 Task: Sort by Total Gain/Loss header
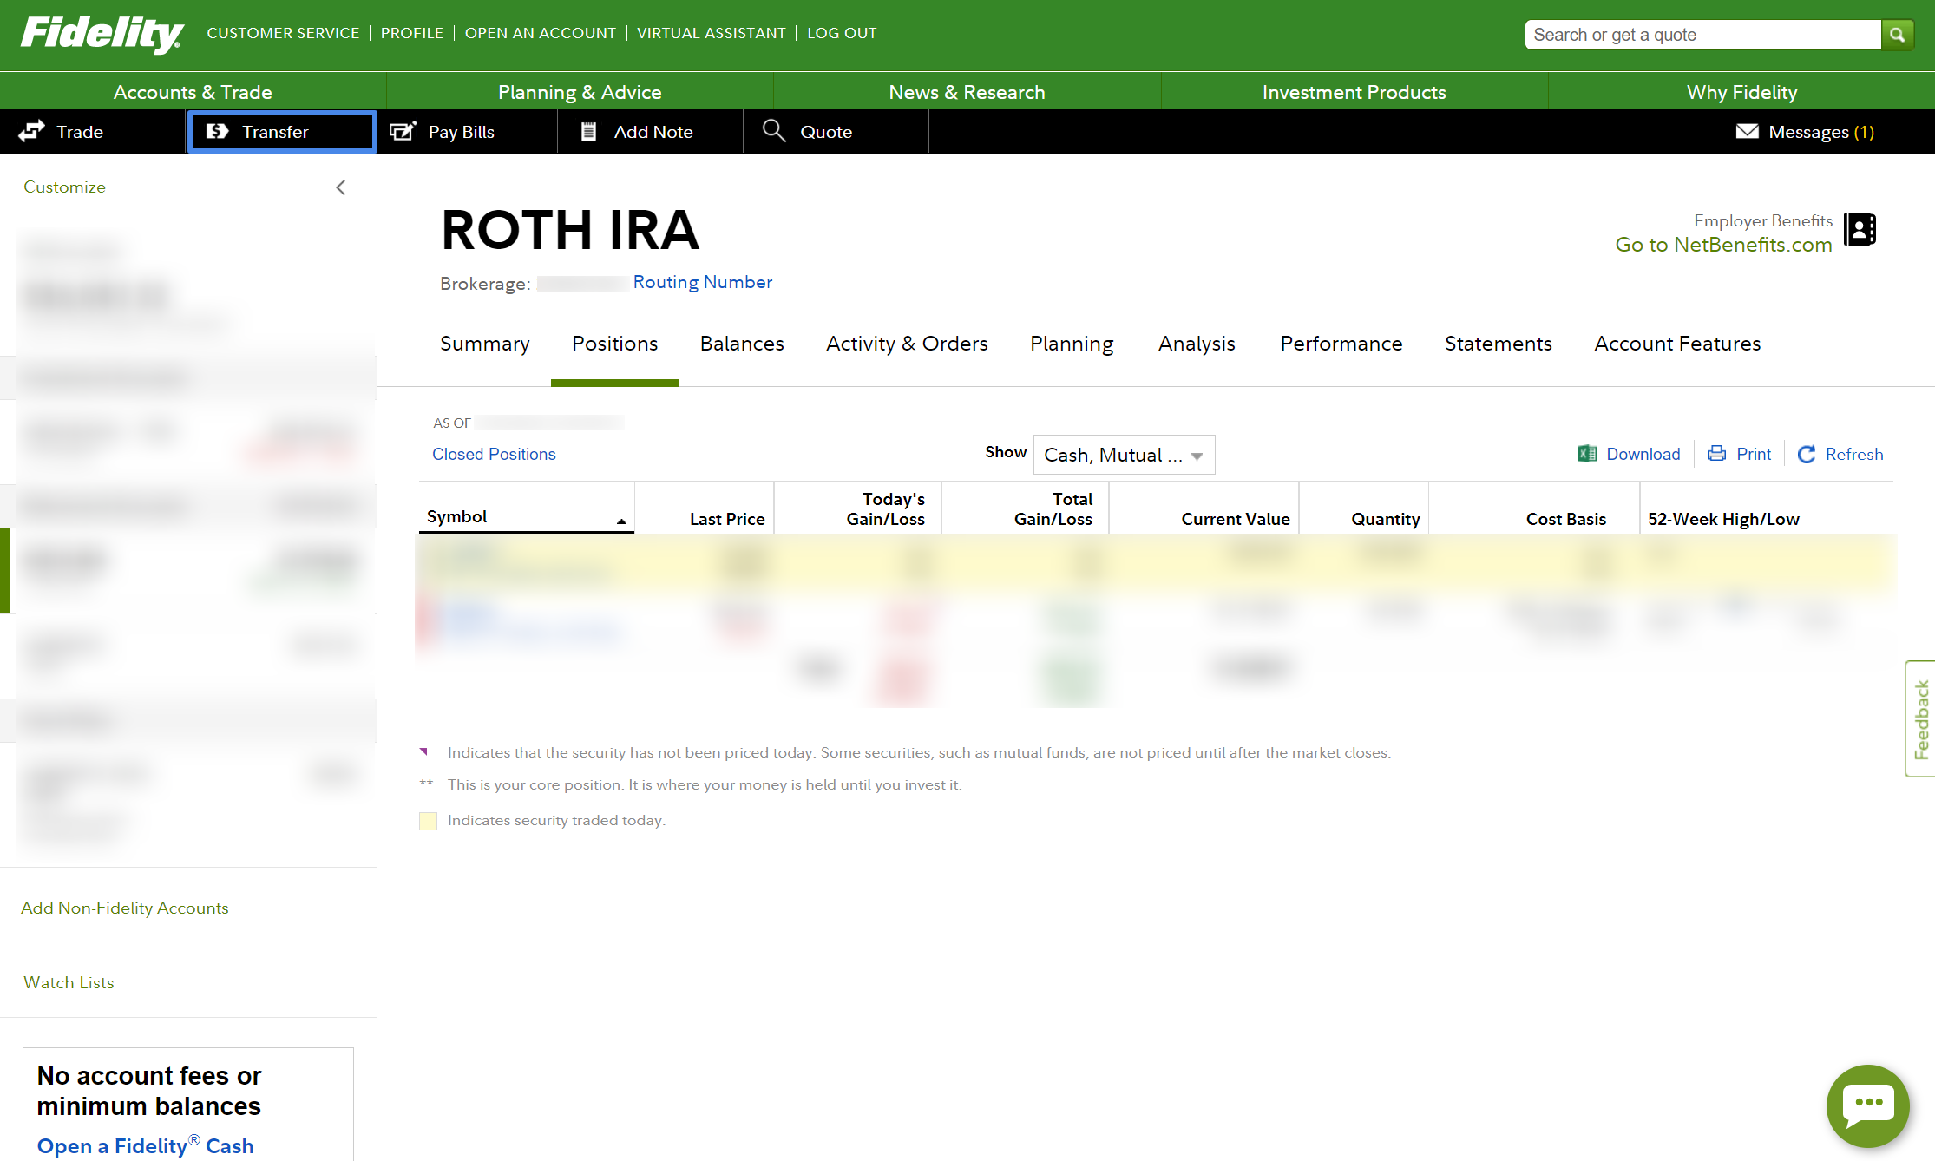pos(1053,508)
